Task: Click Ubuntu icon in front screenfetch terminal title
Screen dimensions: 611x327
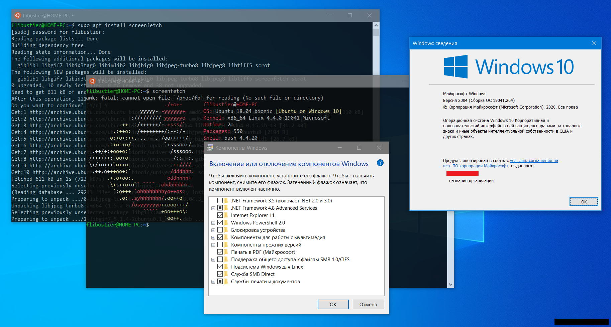Action: (x=92, y=81)
